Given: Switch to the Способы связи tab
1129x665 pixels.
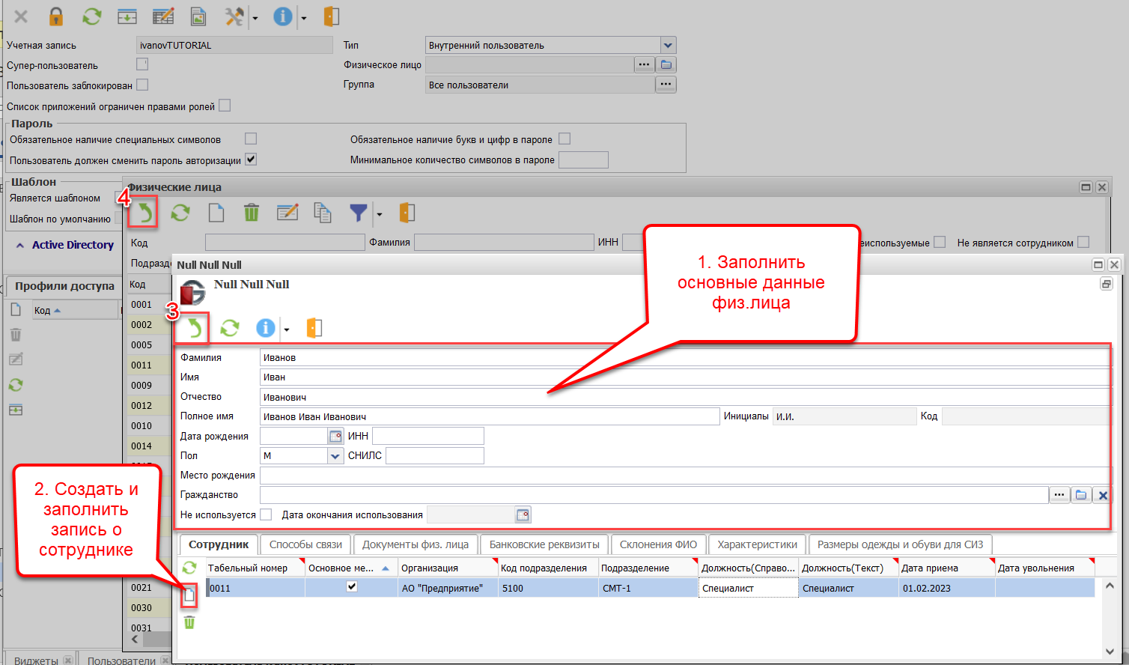Looking at the screenshot, I should click(305, 544).
